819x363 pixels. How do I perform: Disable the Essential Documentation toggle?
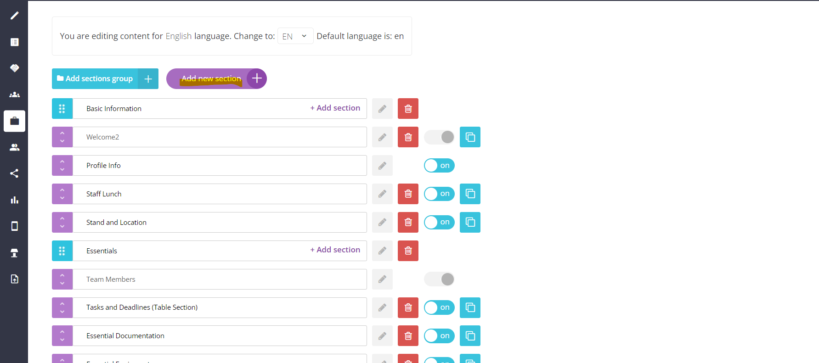click(439, 336)
